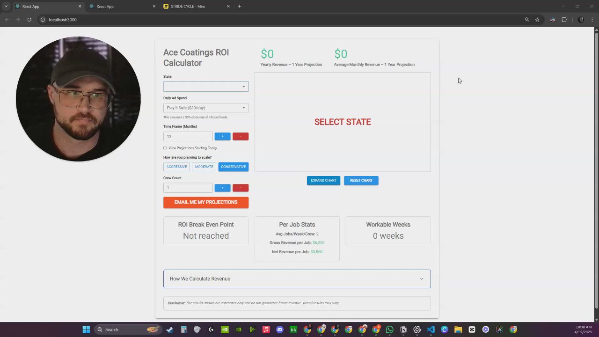599x337 pixels.
Task: Click the Gross Revenue per Job value $6,250
Action: [318, 243]
